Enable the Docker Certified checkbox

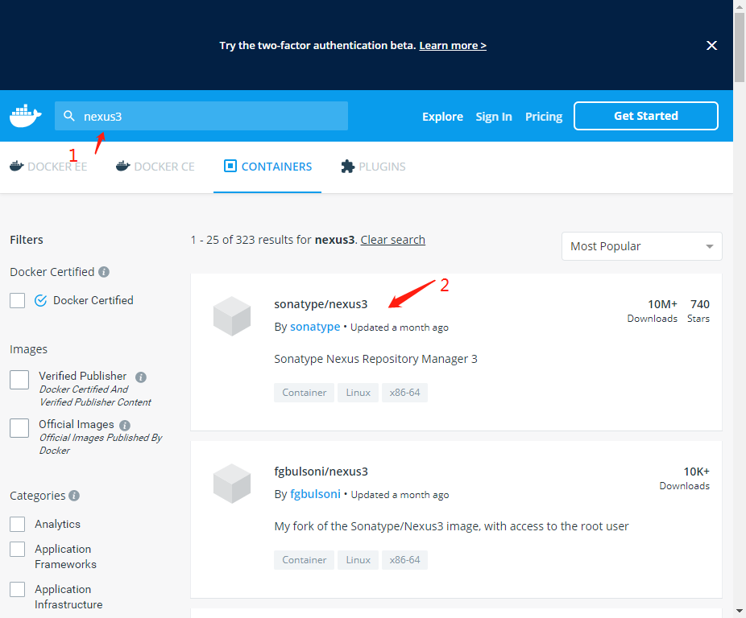coord(18,300)
